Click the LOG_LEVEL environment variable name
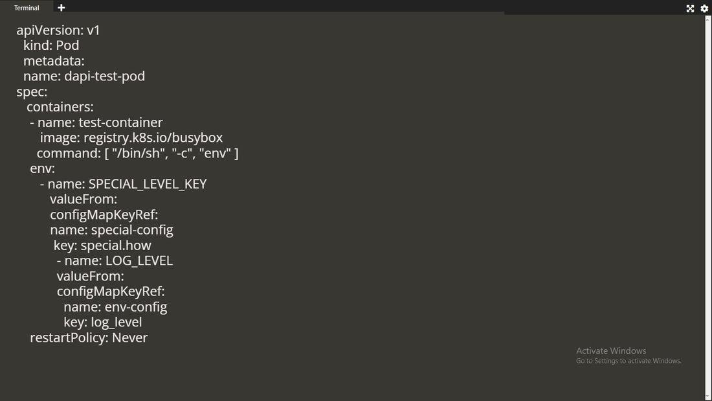This screenshot has width=712, height=401. [x=139, y=260]
